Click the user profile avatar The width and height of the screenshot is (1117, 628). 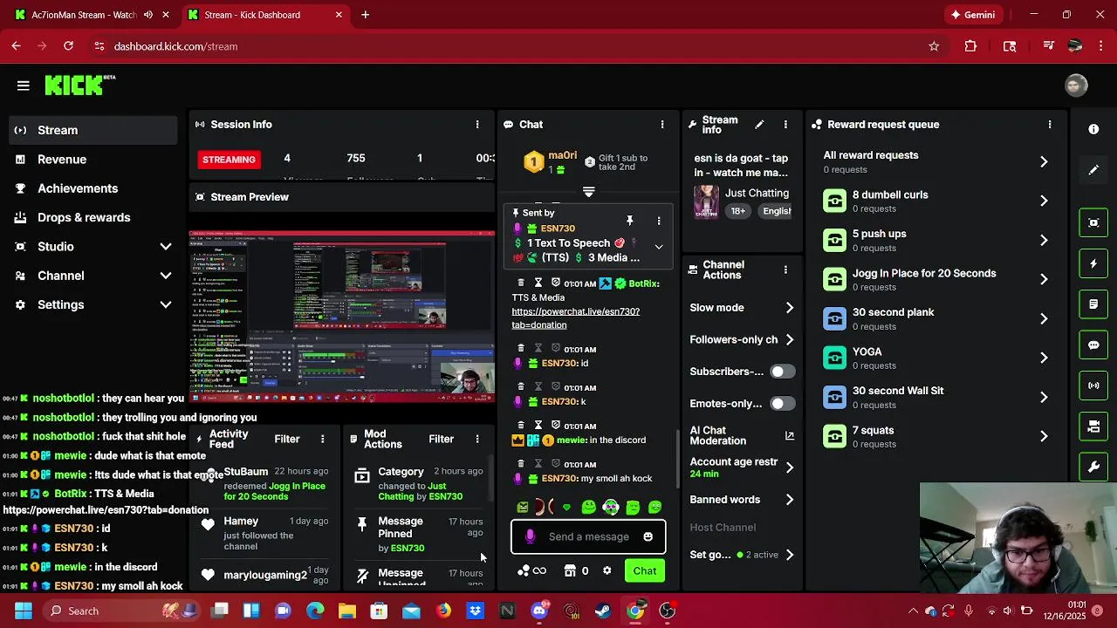[x=1076, y=85]
